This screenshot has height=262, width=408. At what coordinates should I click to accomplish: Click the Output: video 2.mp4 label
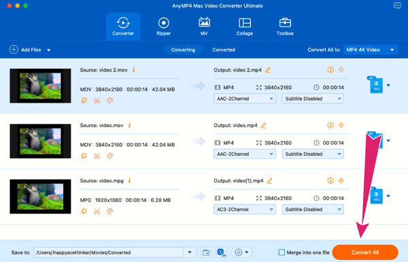point(237,70)
